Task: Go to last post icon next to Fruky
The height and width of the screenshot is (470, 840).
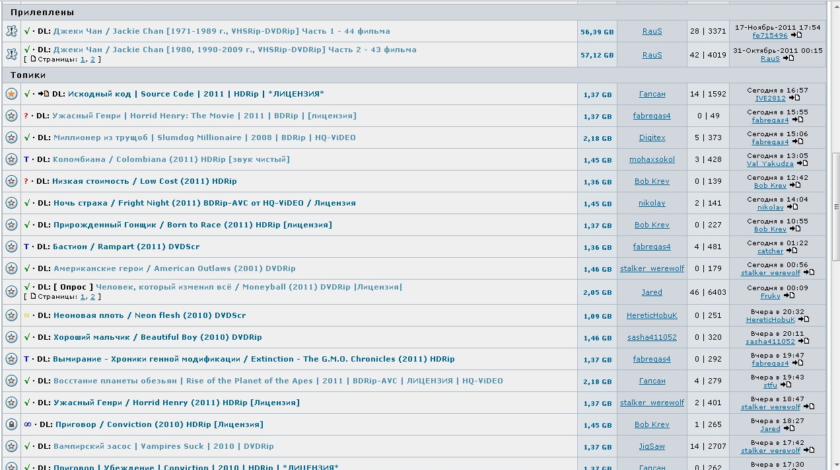Action: 789,296
